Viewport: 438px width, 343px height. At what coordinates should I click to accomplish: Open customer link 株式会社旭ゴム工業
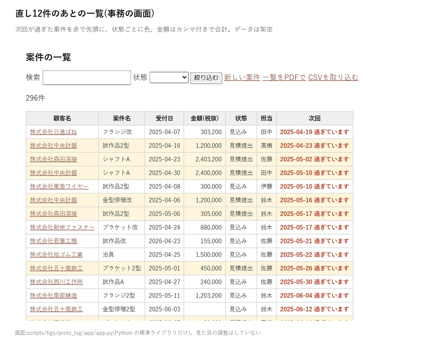[56, 255]
